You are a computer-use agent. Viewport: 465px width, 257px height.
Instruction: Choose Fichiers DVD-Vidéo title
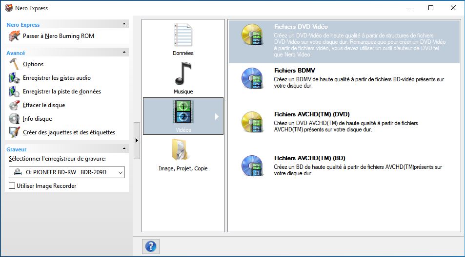(x=301, y=27)
